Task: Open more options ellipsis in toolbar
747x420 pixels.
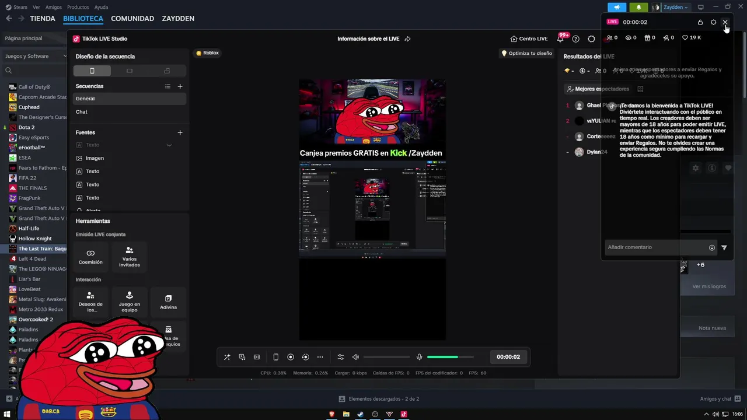Action: (320, 357)
